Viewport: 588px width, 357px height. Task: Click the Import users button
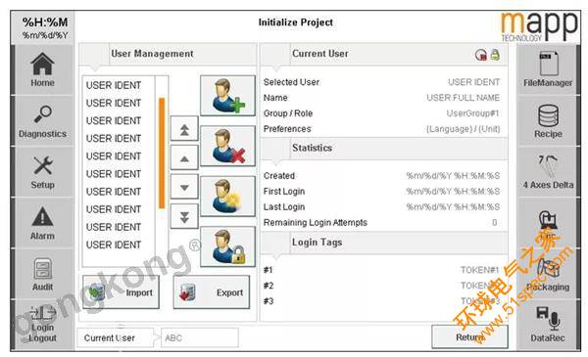(121, 292)
